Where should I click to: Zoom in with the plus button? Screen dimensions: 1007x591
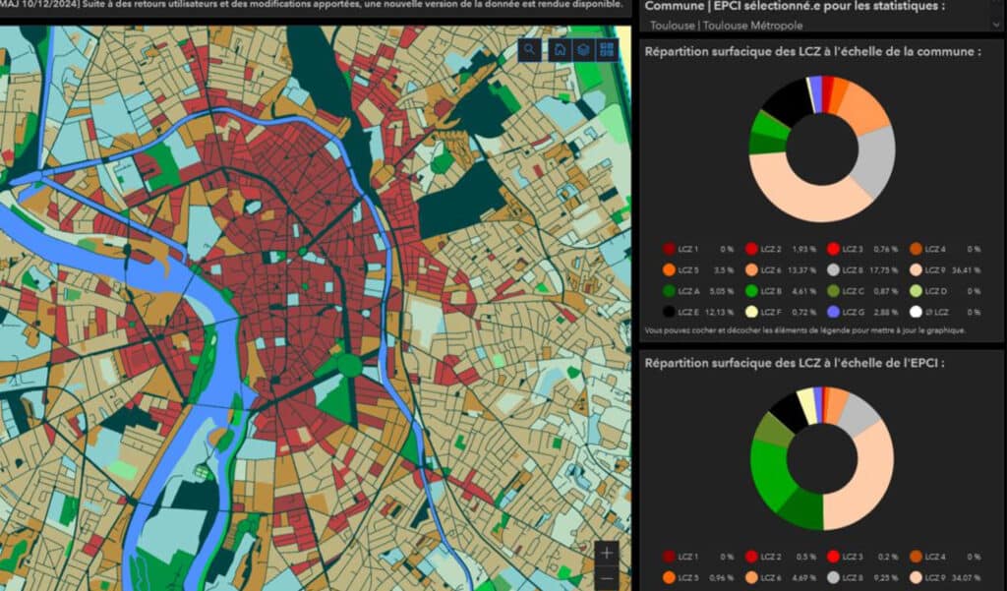[607, 553]
